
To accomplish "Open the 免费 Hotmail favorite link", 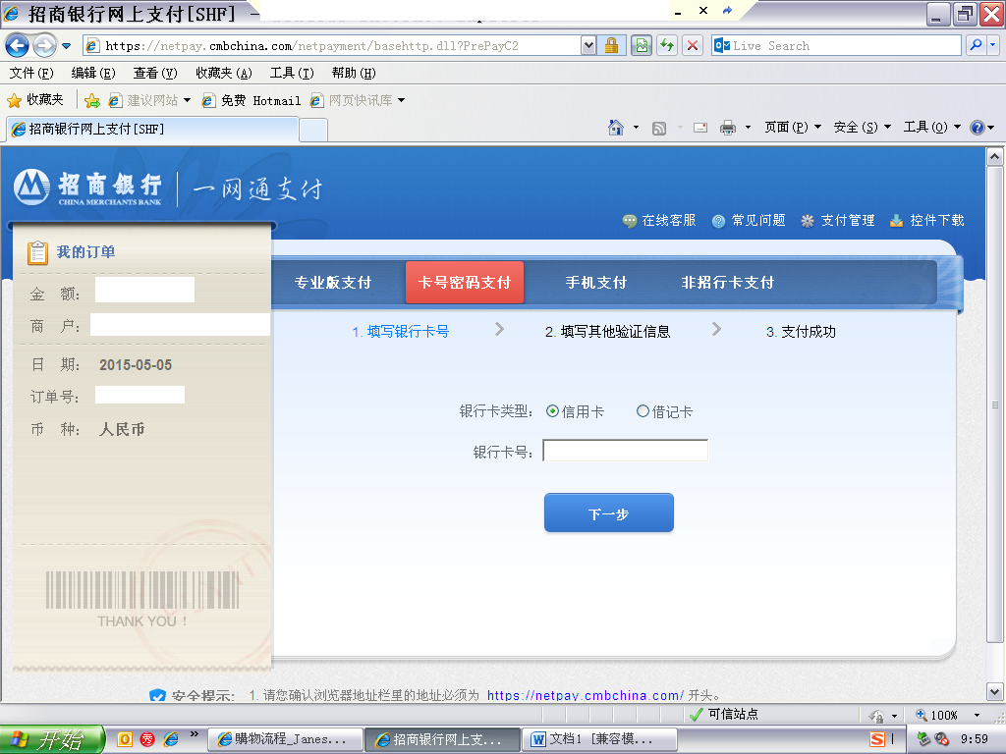I will tap(251, 101).
